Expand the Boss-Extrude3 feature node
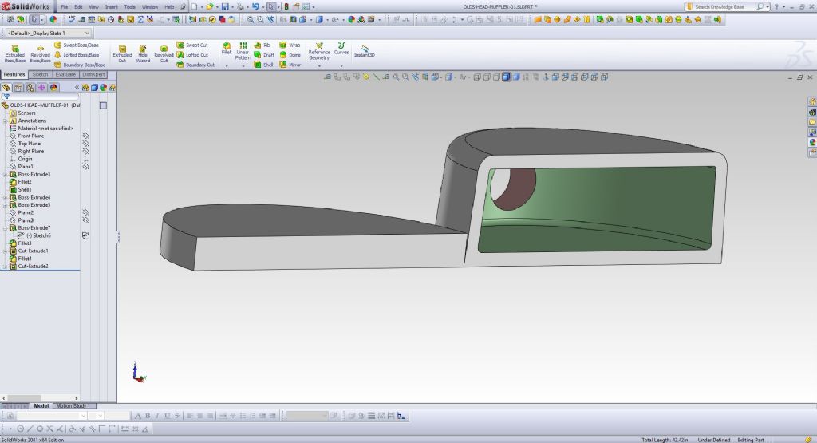 (6, 174)
